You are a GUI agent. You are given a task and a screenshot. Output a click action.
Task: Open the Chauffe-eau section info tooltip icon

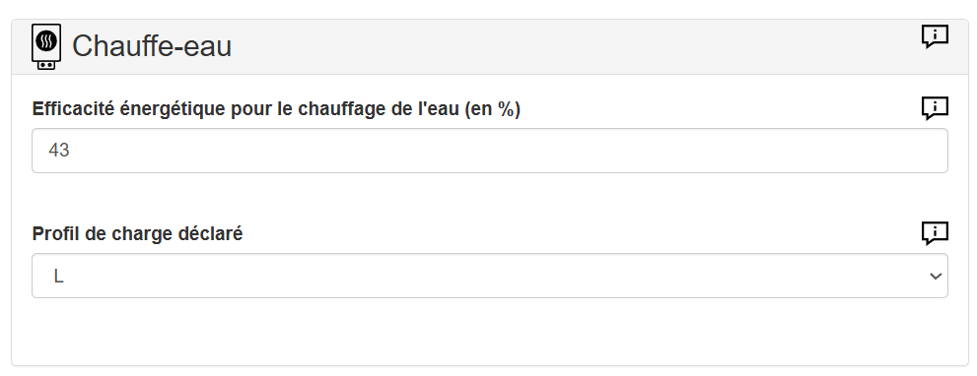pos(935,36)
